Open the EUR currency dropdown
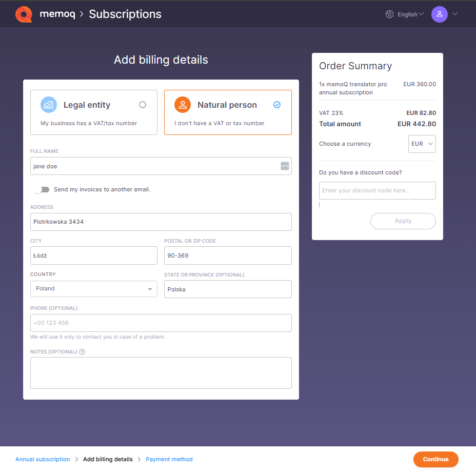 422,144
